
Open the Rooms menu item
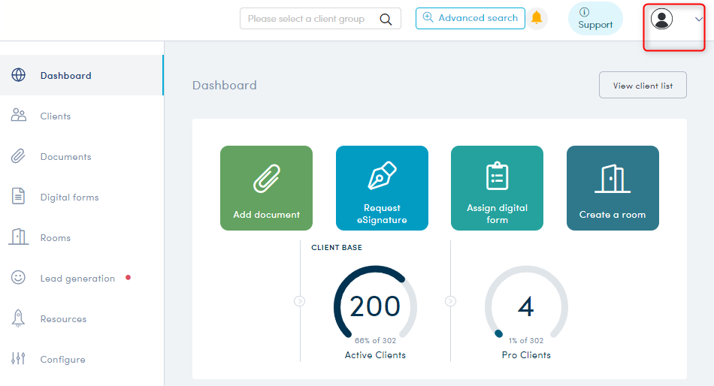81,237
